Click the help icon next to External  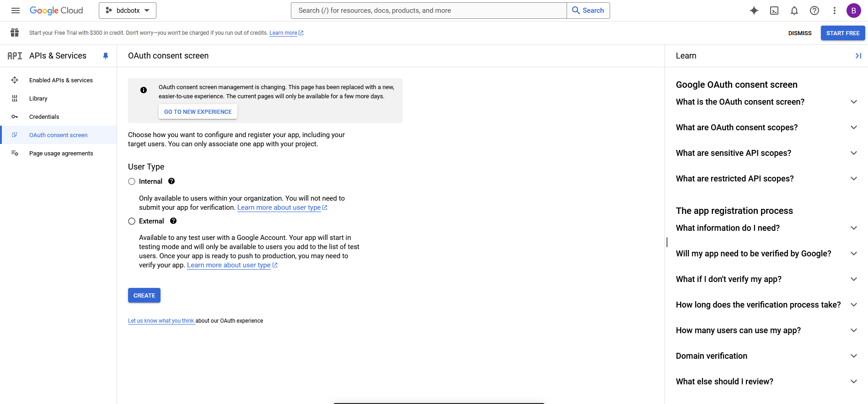point(173,221)
